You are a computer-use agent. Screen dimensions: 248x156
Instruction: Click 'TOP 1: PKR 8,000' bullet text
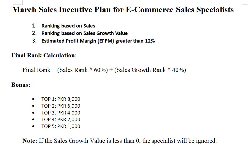click(61, 99)
